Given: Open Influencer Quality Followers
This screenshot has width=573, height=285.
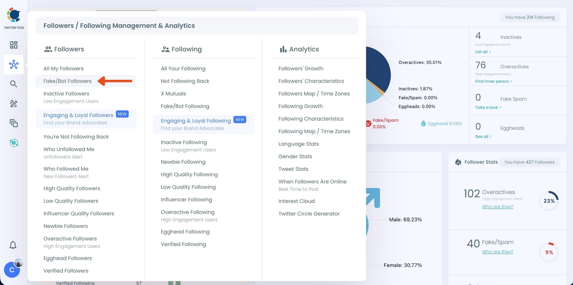Looking at the screenshot, I should click(79, 214).
